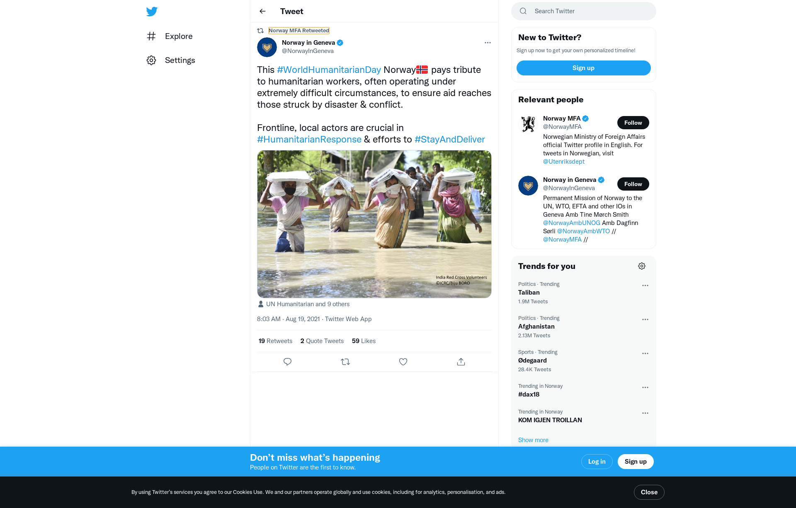This screenshot has height=508, width=796.
Task: Like the tweet with the heart icon
Action: pos(403,362)
